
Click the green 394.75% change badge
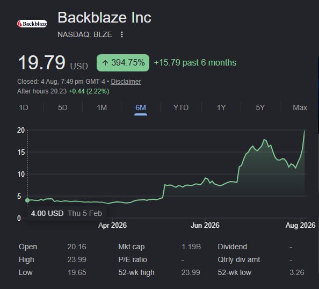123,63
